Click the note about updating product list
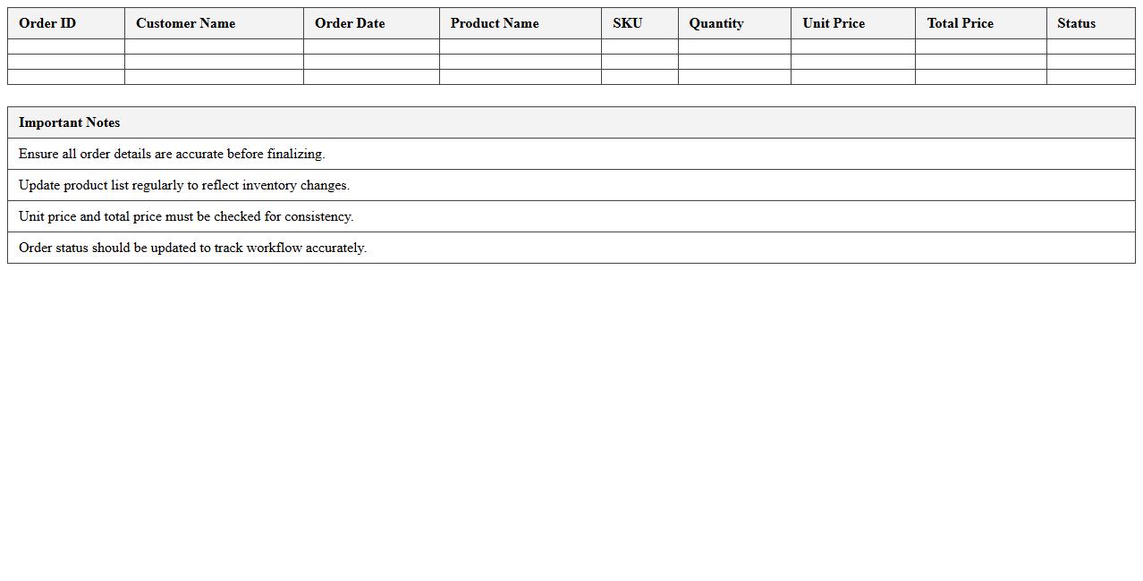 coord(184,185)
